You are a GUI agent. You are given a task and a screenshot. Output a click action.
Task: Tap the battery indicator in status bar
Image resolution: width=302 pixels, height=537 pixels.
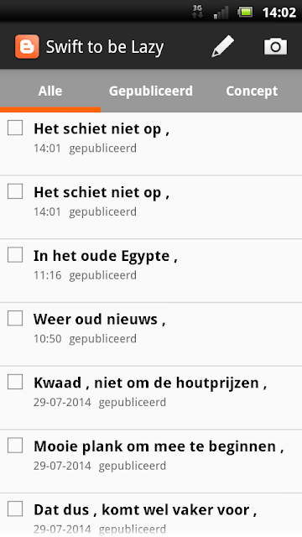pos(245,13)
